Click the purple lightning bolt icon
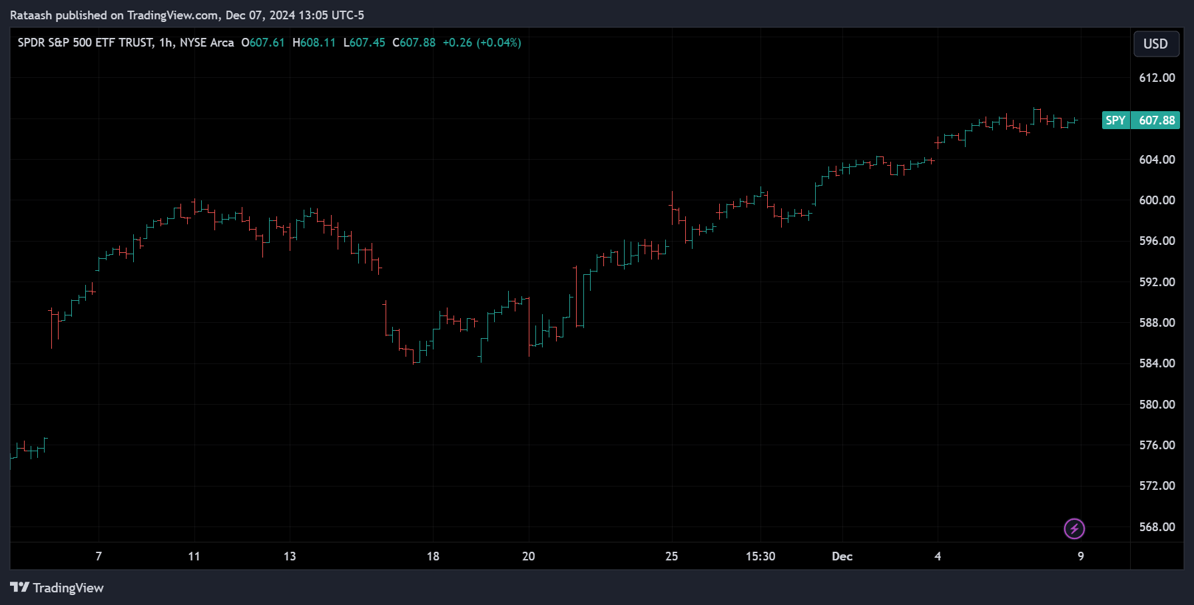Viewport: 1194px width, 605px height. click(x=1074, y=529)
